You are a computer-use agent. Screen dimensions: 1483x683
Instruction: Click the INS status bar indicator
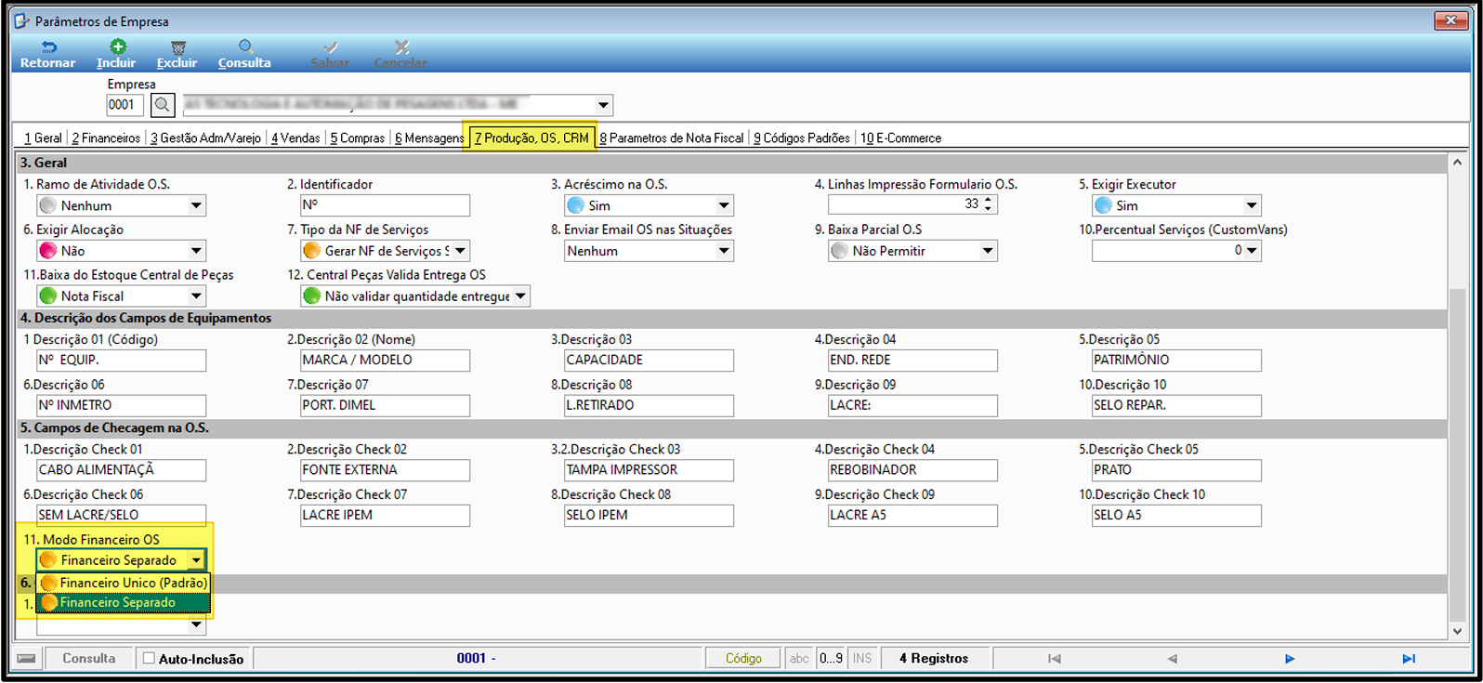862,658
